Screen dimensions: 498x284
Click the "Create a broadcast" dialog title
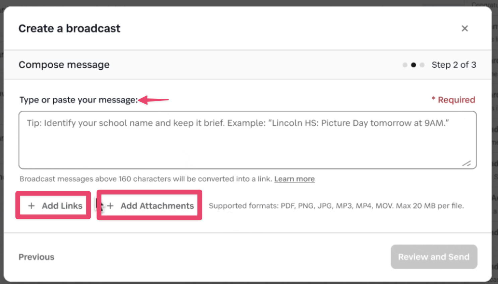69,28
